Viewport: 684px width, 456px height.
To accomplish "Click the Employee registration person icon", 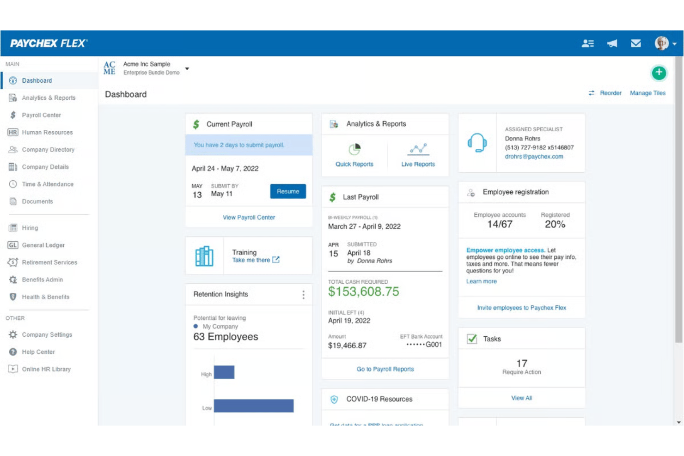I will [x=471, y=193].
